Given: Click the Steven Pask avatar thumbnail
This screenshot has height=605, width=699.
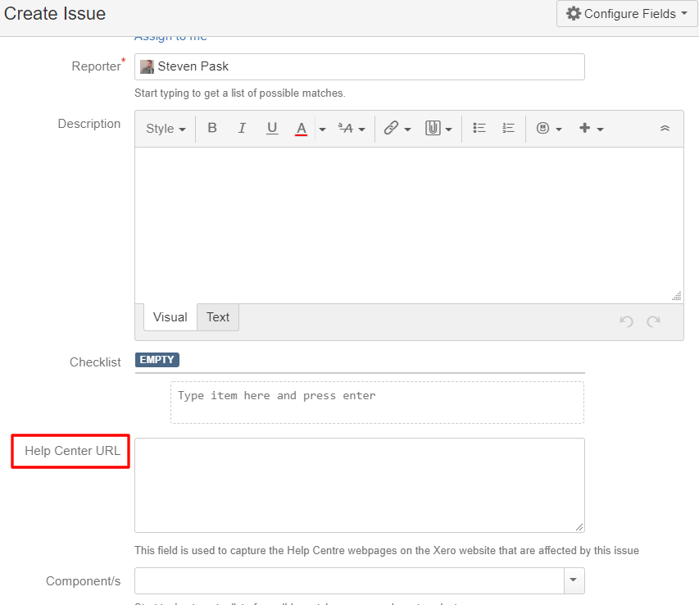Looking at the screenshot, I should click(x=148, y=67).
